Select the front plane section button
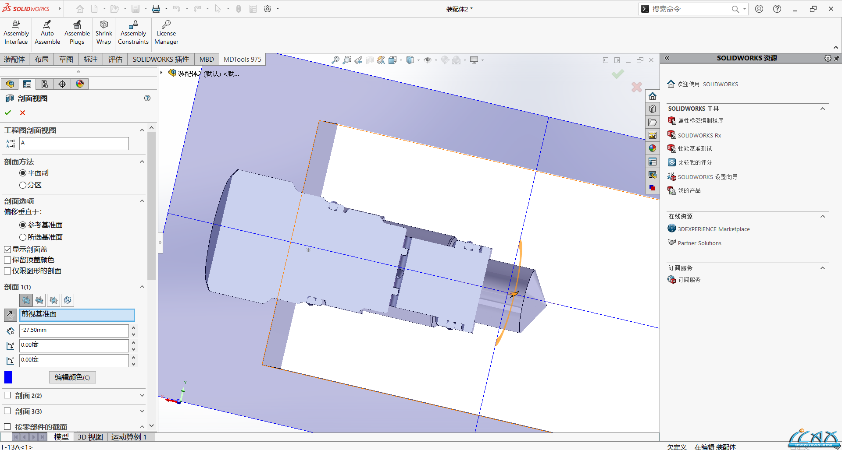842x450 pixels. pos(26,300)
